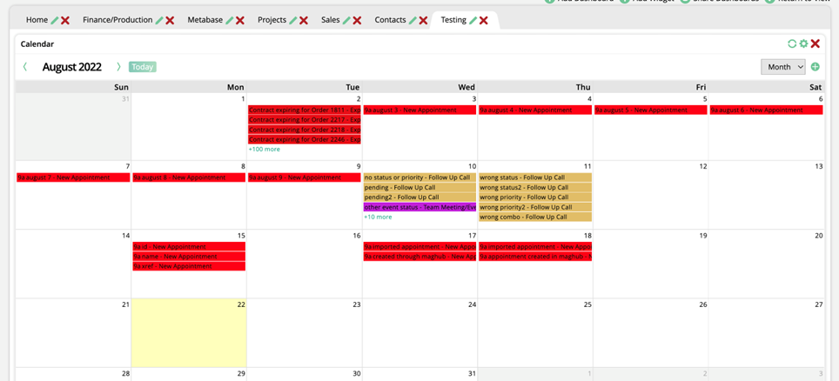Open '9a august 6 - New Appointment' event
839x381 pixels.
click(766, 110)
